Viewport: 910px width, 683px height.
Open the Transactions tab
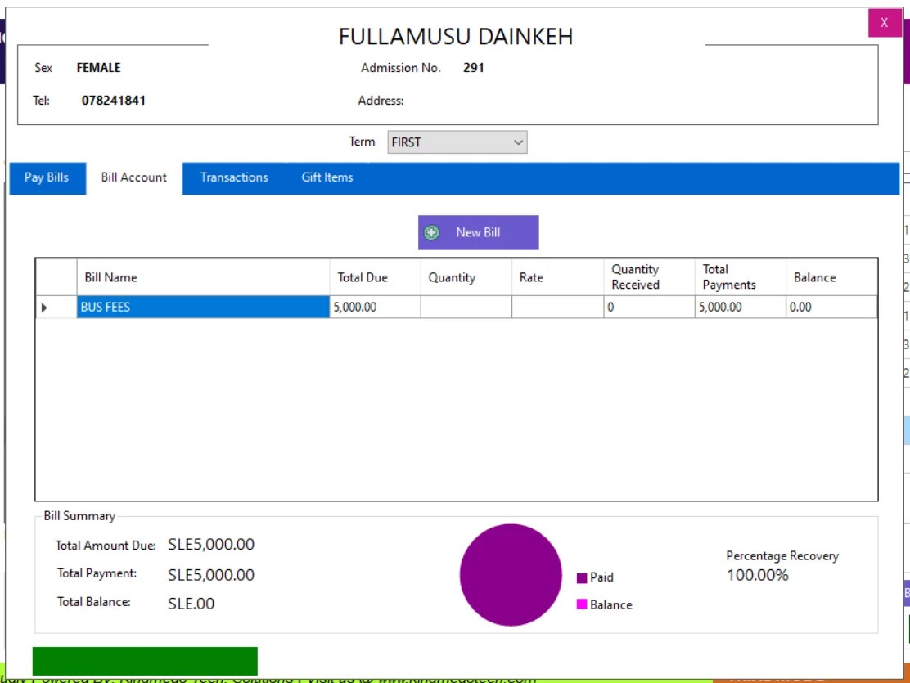(x=234, y=177)
